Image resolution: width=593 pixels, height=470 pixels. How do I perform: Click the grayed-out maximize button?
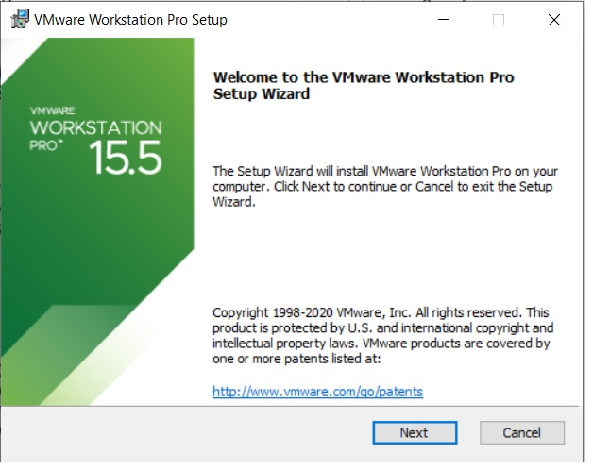pyautogui.click(x=499, y=19)
